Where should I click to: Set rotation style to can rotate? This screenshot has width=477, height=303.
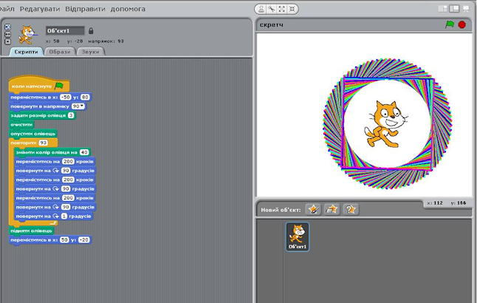[x=7, y=27]
